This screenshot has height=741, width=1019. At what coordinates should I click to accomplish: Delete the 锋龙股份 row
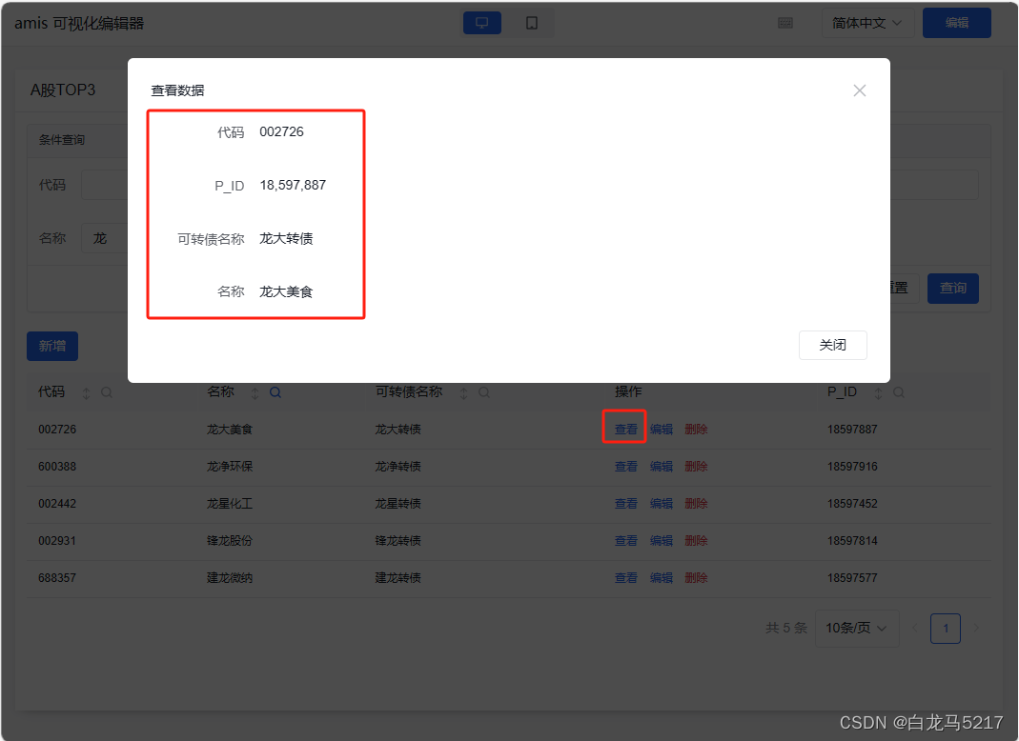tap(696, 540)
